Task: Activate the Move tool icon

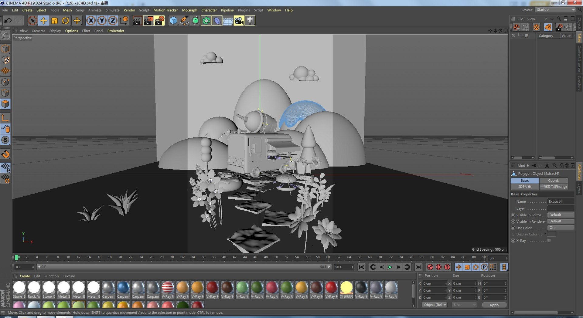Action: click(x=43, y=21)
